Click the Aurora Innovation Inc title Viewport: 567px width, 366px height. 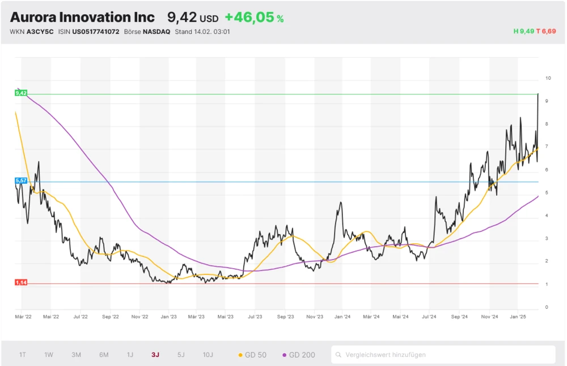pos(82,17)
